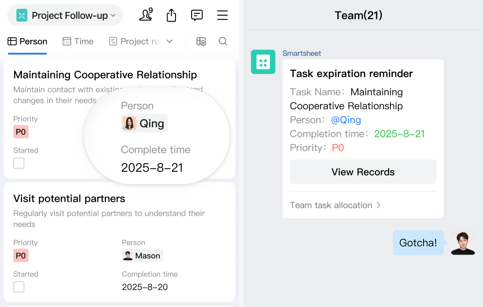Image resolution: width=483 pixels, height=307 pixels.
Task: Click the Smartsheet bot avatar icon
Action: tap(263, 62)
